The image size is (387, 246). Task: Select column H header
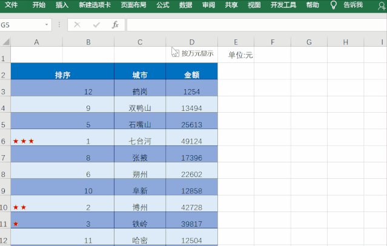tap(346, 42)
